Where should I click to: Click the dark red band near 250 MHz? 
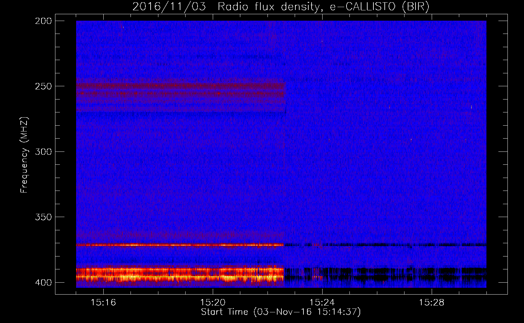[180, 86]
